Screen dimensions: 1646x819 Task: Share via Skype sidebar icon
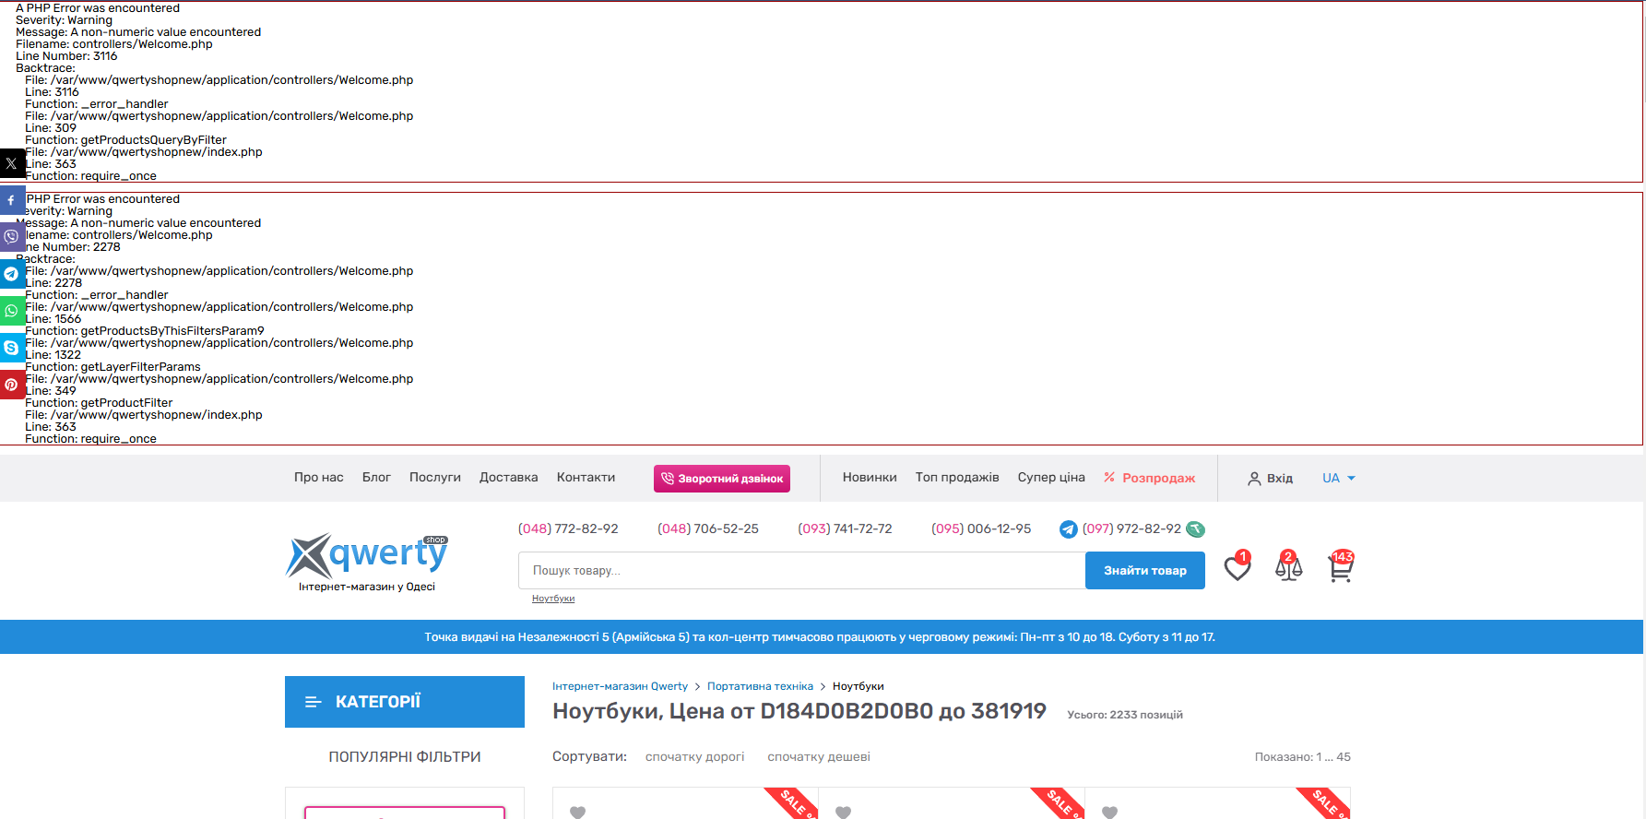pyautogui.click(x=12, y=348)
